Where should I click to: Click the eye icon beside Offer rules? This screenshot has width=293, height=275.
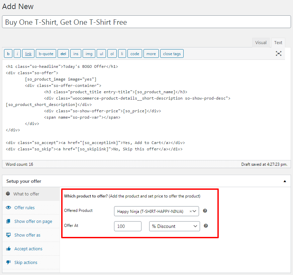tap(8, 208)
